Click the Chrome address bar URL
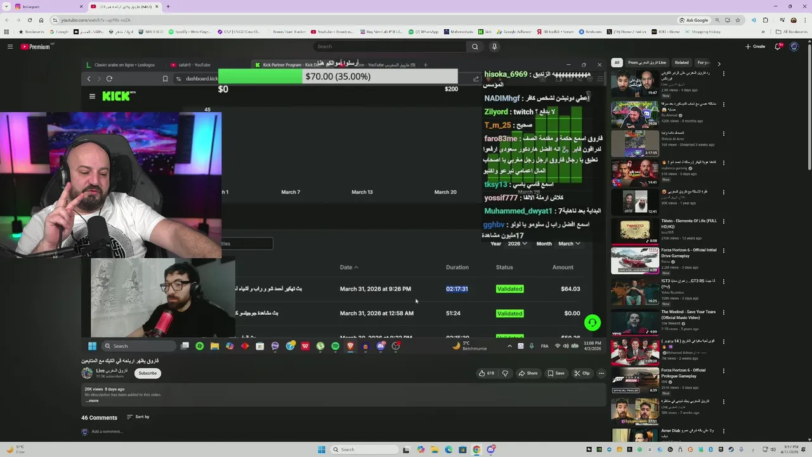 pos(95,20)
